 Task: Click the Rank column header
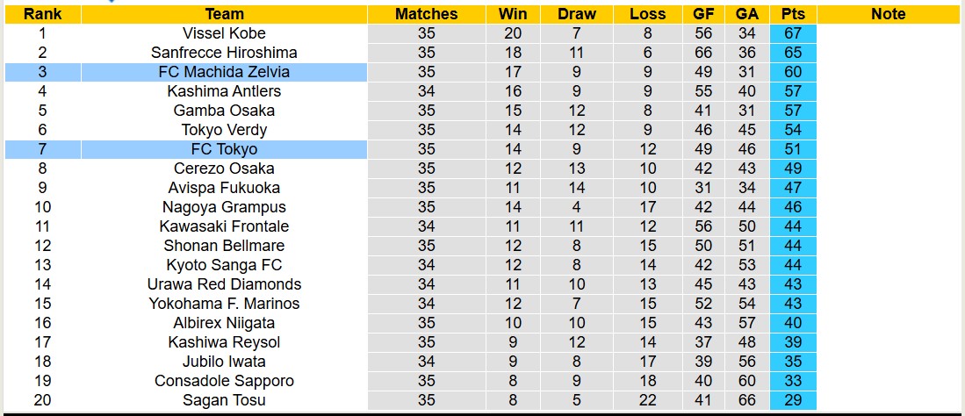click(42, 14)
